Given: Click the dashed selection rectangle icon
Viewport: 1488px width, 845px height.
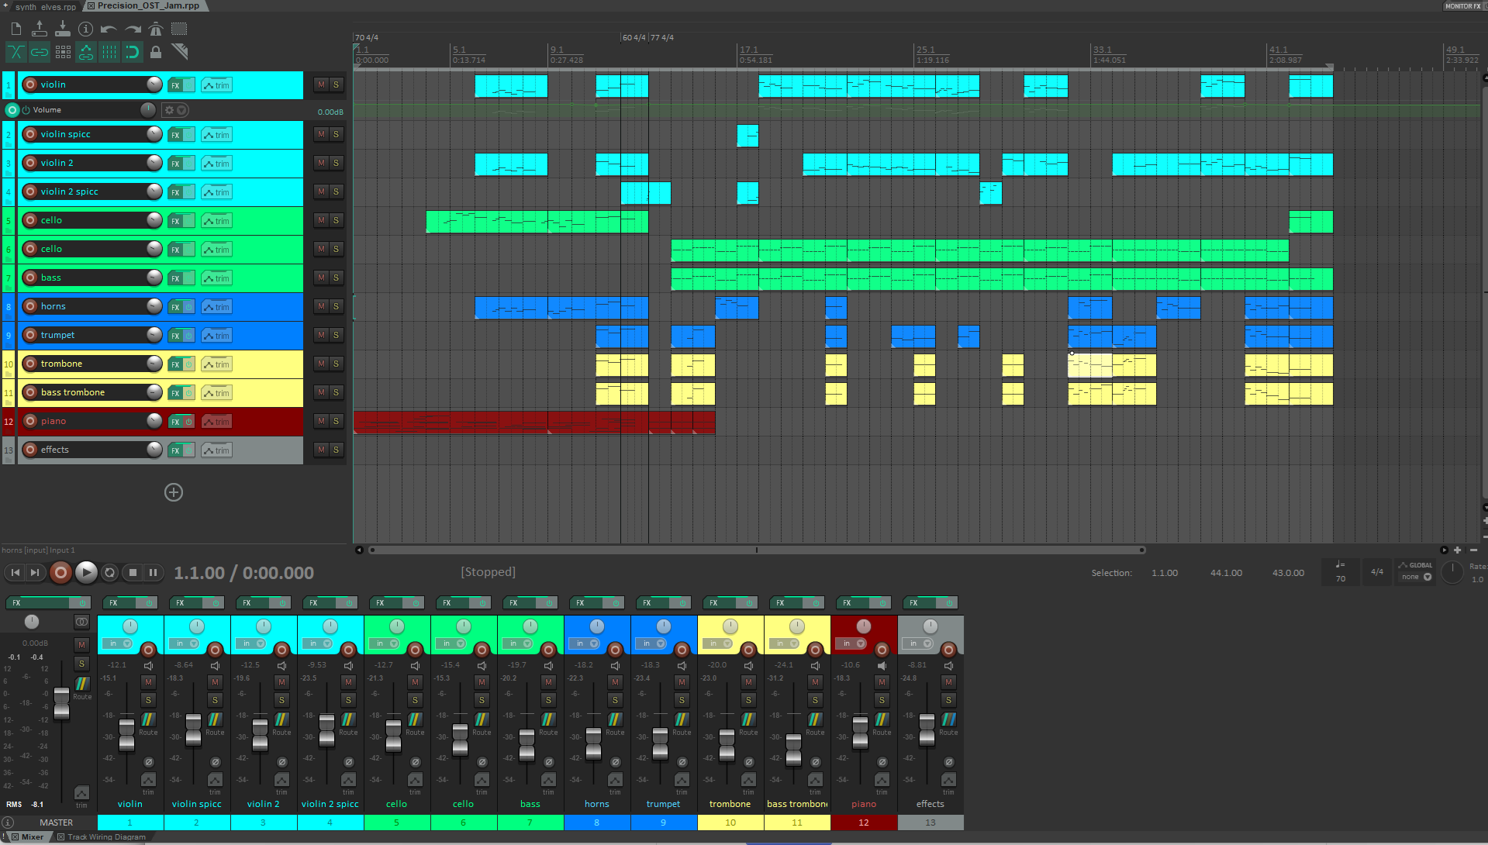Looking at the screenshot, I should click(x=179, y=29).
